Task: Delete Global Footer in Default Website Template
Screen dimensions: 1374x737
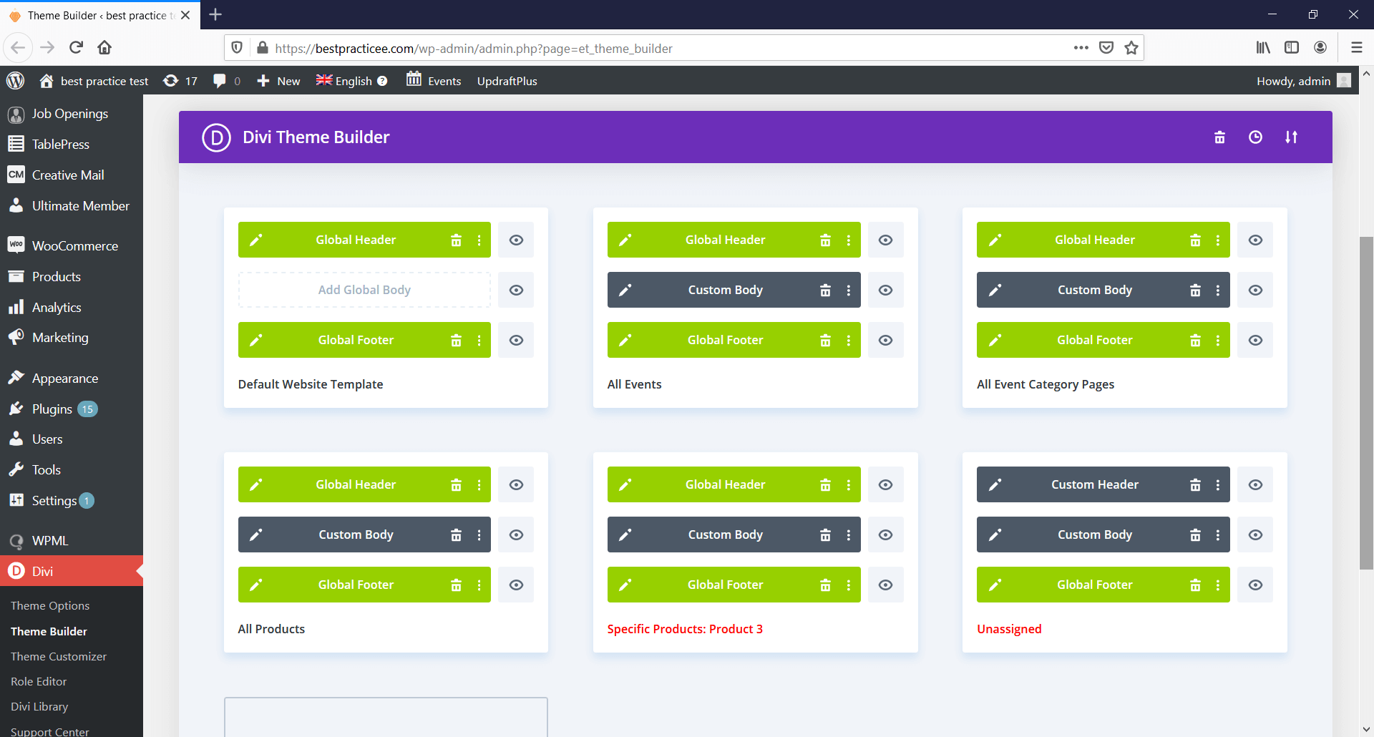Action: tap(456, 341)
